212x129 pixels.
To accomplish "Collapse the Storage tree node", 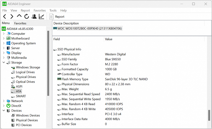I will coord(4,62).
